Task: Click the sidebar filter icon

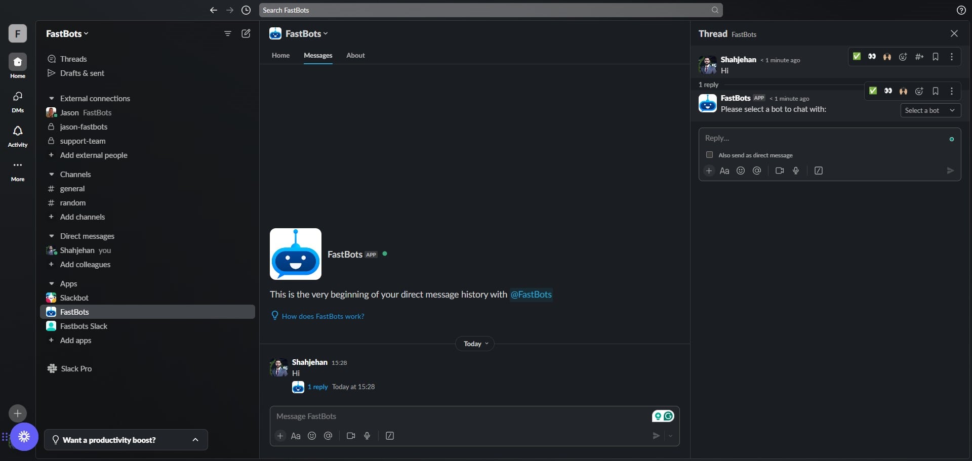Action: (228, 33)
